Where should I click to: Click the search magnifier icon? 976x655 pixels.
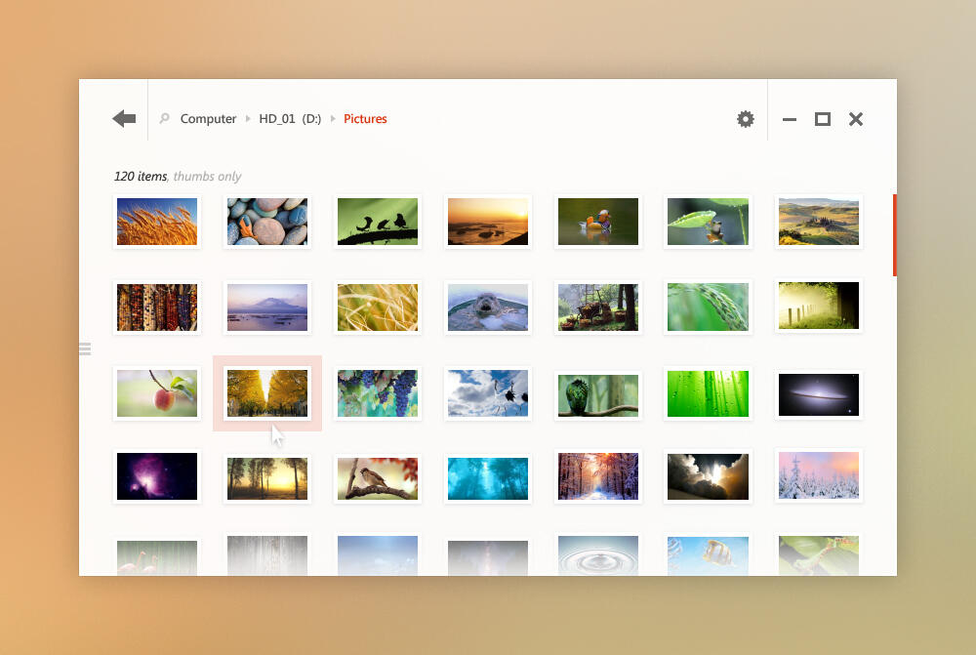[164, 119]
